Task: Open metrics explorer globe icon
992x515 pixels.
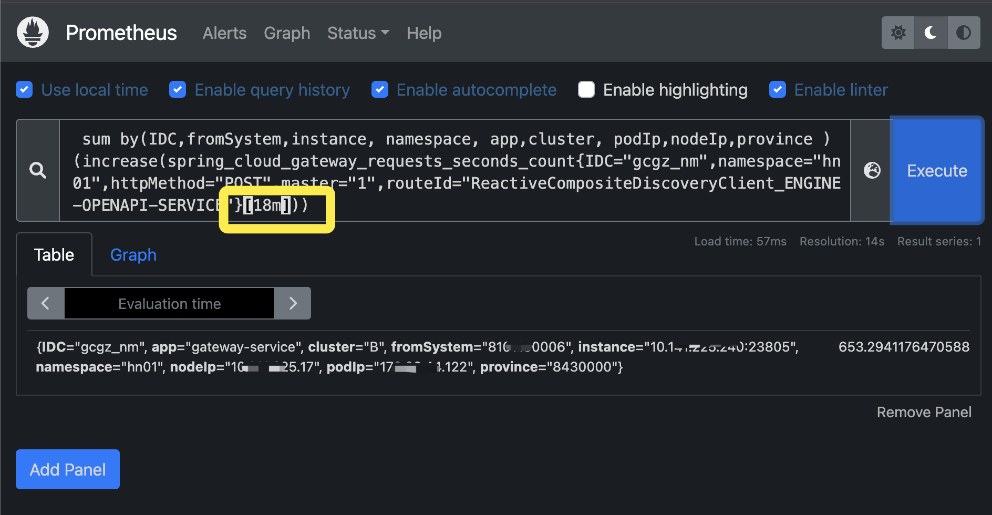Action: click(872, 170)
